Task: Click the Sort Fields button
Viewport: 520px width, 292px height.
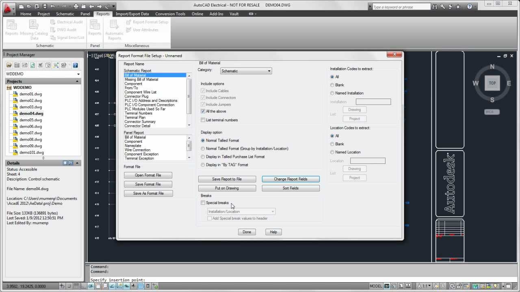Action: (x=291, y=188)
